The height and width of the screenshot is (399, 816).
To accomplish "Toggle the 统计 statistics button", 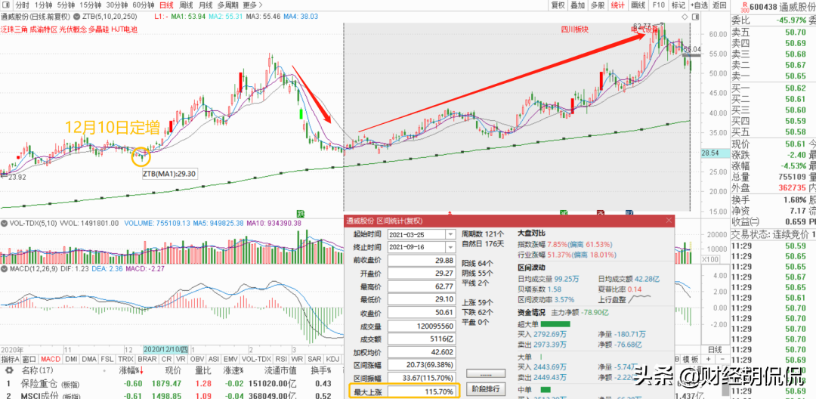I will click(618, 6).
